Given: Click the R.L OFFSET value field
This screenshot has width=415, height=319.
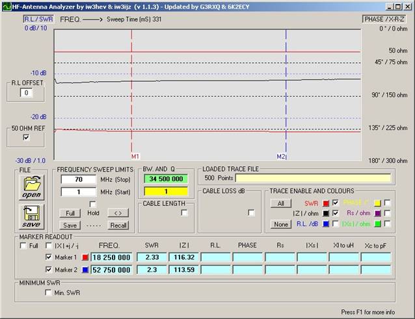Looking at the screenshot, I should pyautogui.click(x=26, y=93).
